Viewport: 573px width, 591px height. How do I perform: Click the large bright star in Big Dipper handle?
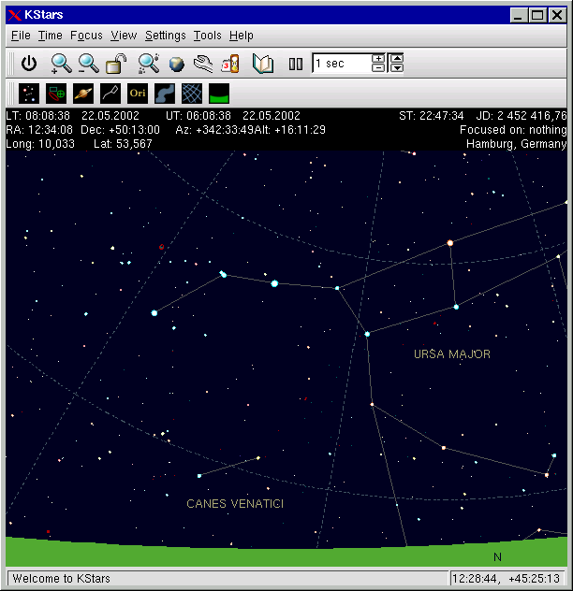click(x=274, y=283)
